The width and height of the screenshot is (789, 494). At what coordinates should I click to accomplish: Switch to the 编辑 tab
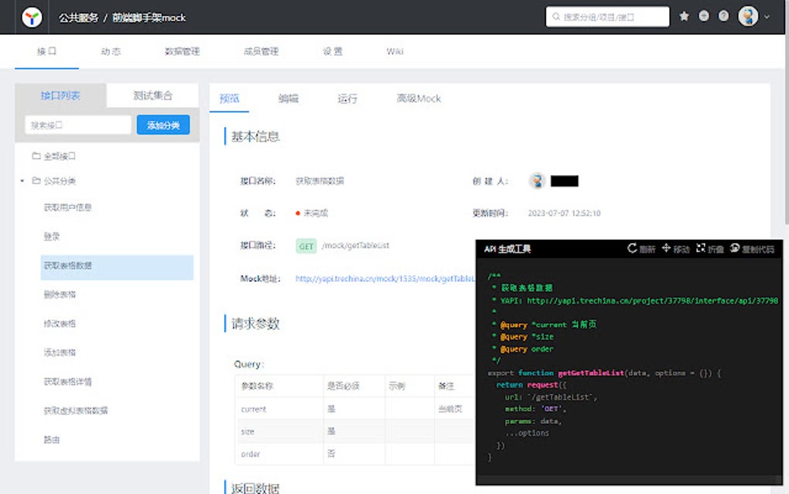click(x=289, y=99)
